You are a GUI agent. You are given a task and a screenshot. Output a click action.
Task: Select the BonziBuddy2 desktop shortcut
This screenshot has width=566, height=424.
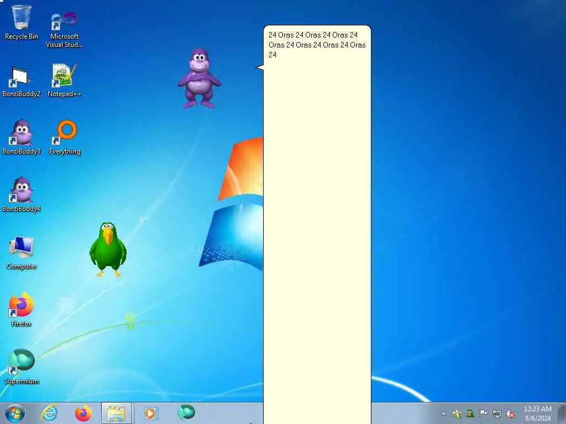pos(22,82)
